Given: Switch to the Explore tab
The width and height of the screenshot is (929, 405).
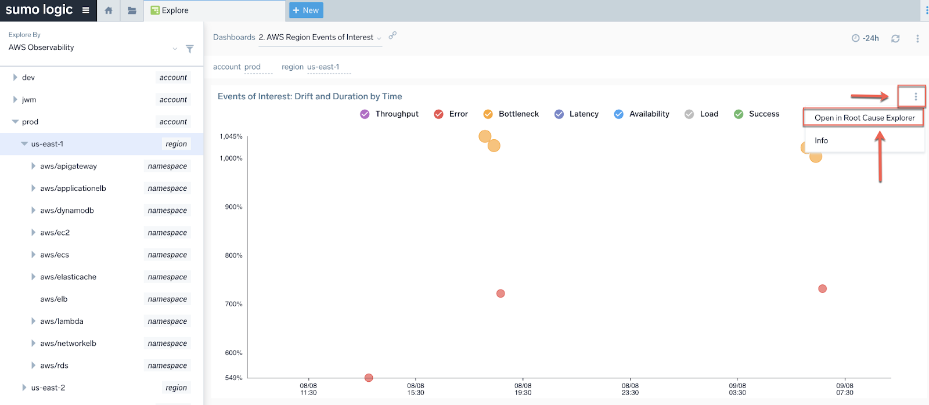Looking at the screenshot, I should pyautogui.click(x=215, y=10).
